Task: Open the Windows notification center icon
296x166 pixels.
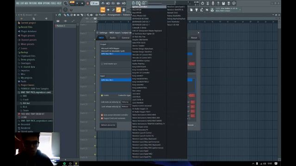Action: 276,164
